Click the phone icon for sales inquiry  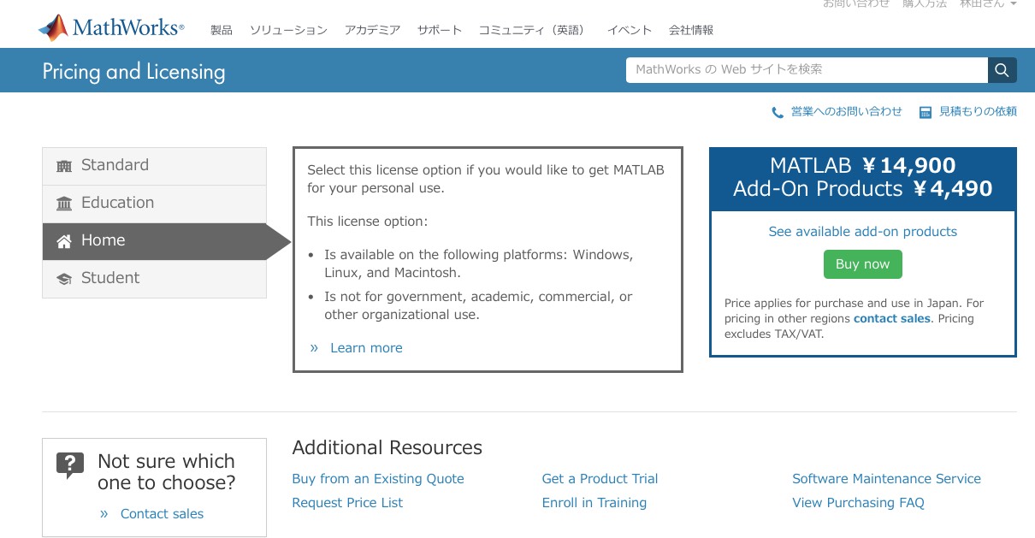tap(778, 112)
